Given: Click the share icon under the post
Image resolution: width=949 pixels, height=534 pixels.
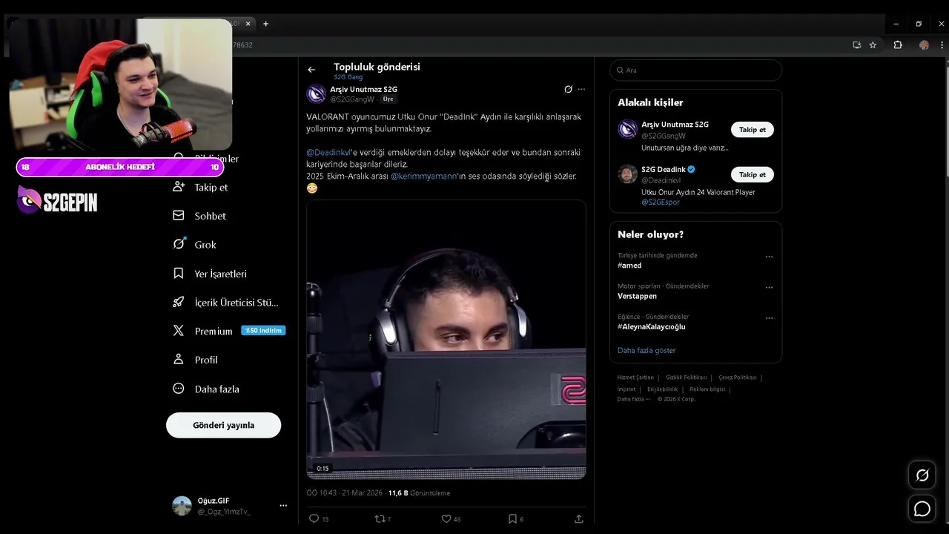Looking at the screenshot, I should (x=578, y=519).
